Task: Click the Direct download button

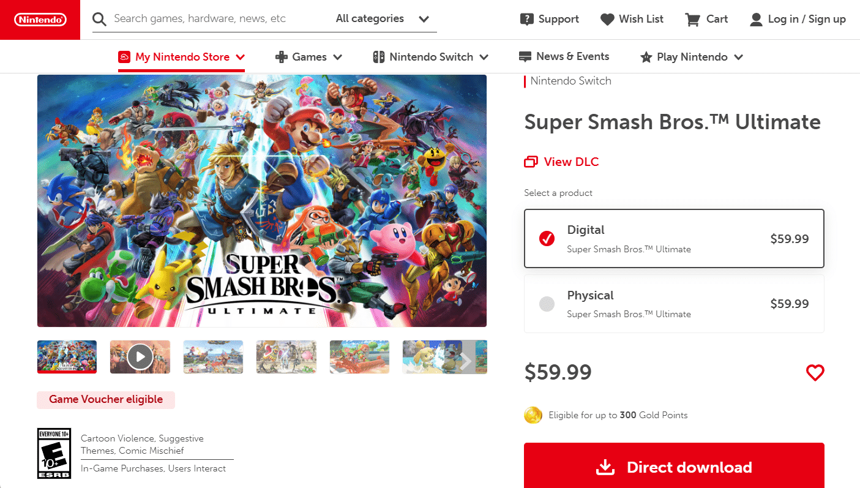Action: tap(674, 467)
